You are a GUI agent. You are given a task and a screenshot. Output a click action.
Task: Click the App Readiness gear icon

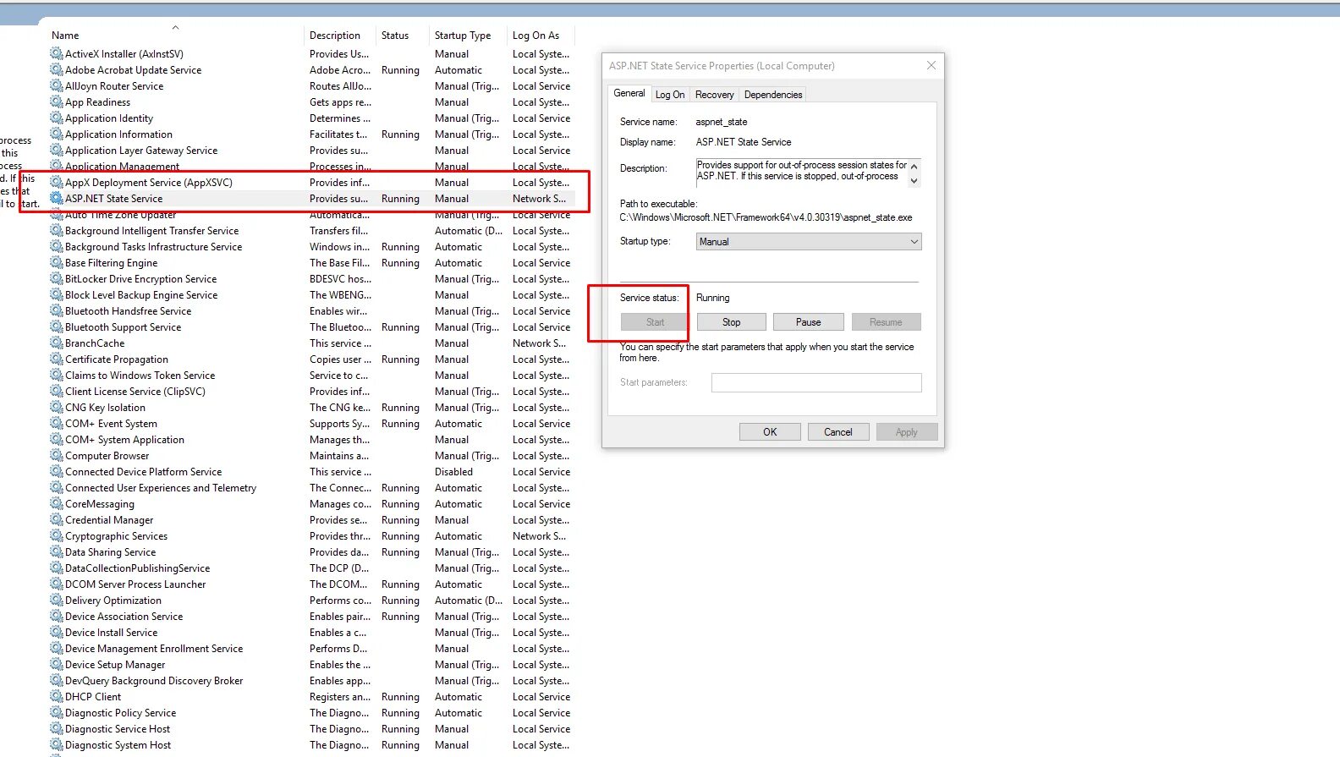click(x=57, y=101)
